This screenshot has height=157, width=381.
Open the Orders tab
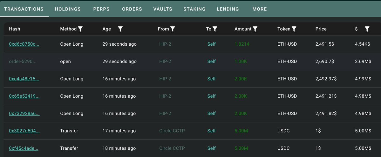coord(132,9)
